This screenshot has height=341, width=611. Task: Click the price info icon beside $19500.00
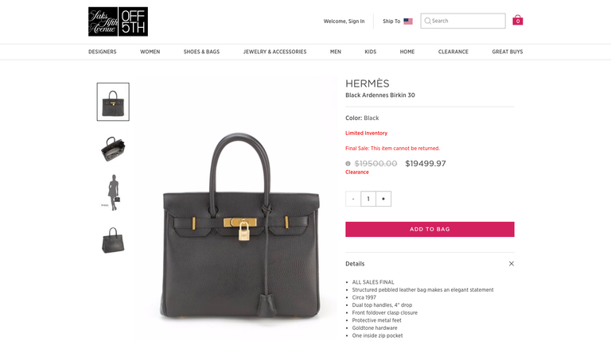[x=348, y=164]
